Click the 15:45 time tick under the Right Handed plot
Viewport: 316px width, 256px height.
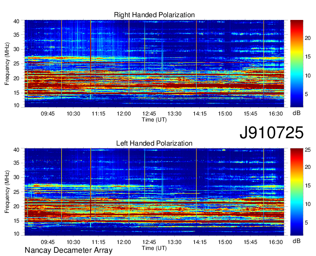click(250, 114)
